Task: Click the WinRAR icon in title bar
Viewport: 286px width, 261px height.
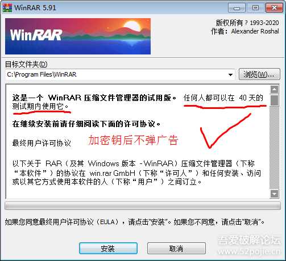Action: coord(7,7)
